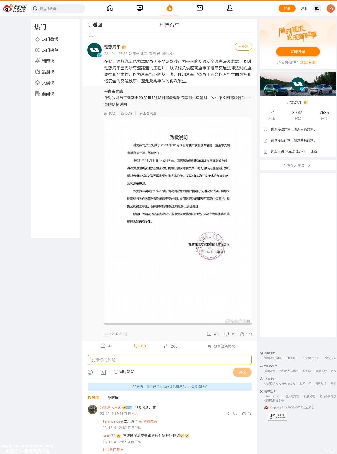This screenshot has height=454, width=337.
Task: Click the original post repost icon 48
Action: [x=213, y=334]
